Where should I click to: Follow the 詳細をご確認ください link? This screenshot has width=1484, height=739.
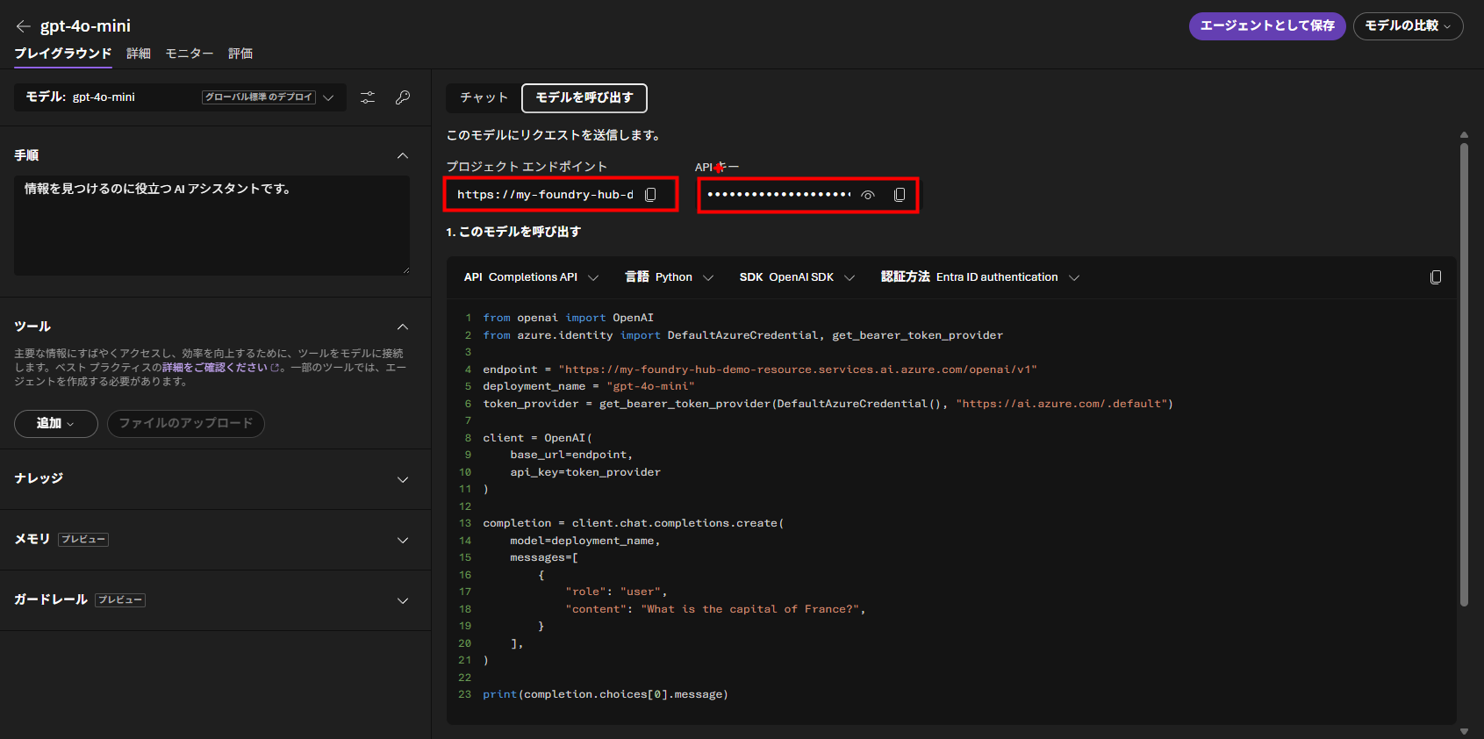215,368
